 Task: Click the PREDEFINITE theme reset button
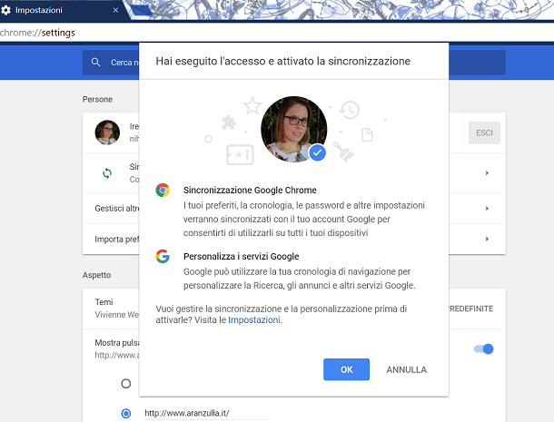471,309
